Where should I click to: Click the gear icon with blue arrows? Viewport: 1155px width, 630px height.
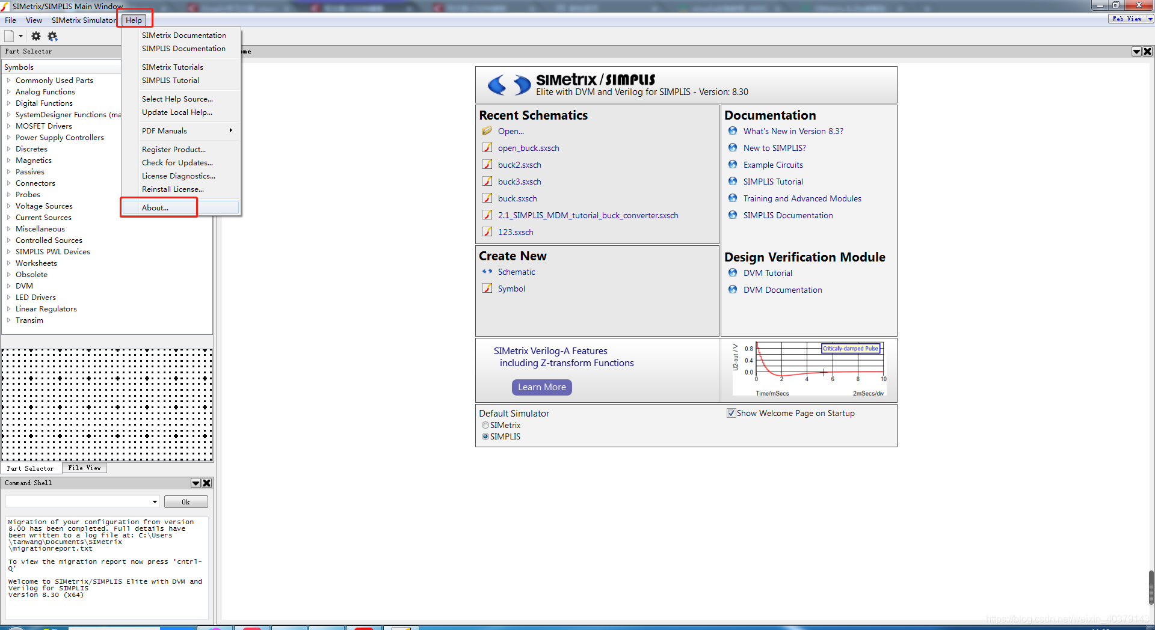tap(52, 36)
